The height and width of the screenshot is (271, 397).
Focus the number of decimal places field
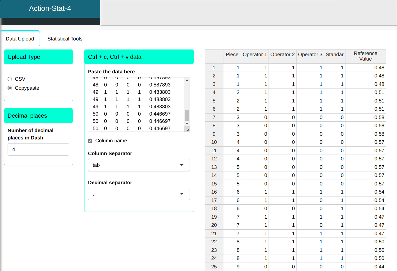coord(38,150)
